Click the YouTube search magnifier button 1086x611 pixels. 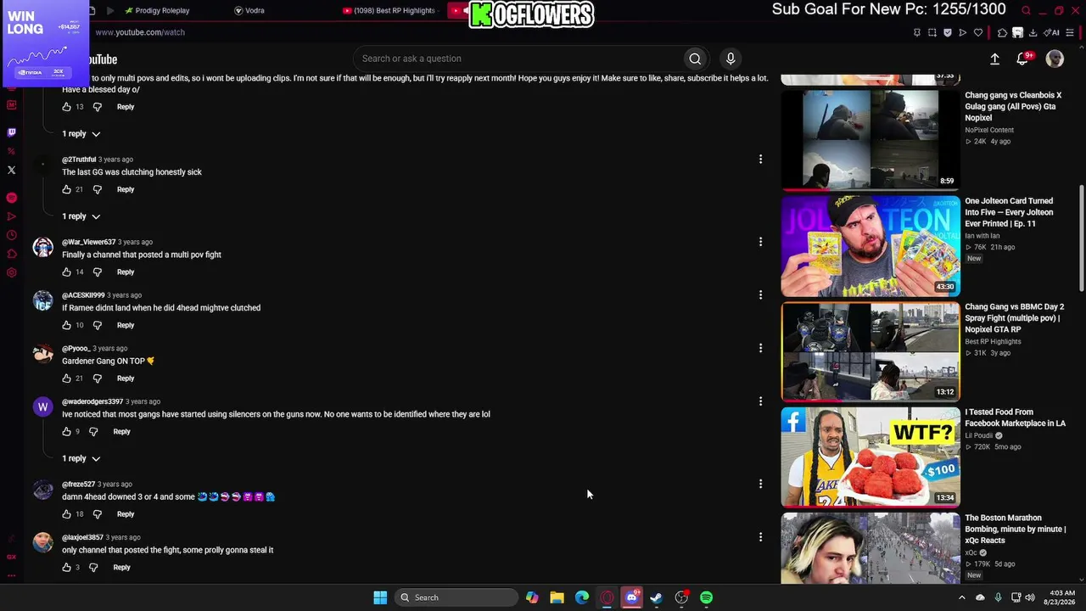tap(695, 59)
